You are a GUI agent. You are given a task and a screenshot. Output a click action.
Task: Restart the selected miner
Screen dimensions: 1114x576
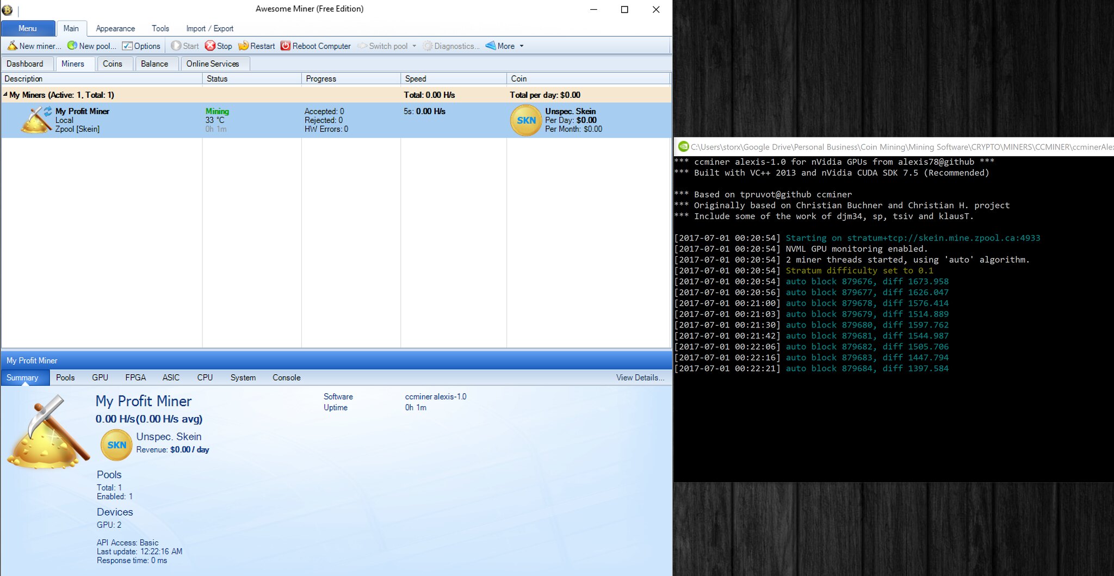click(256, 46)
